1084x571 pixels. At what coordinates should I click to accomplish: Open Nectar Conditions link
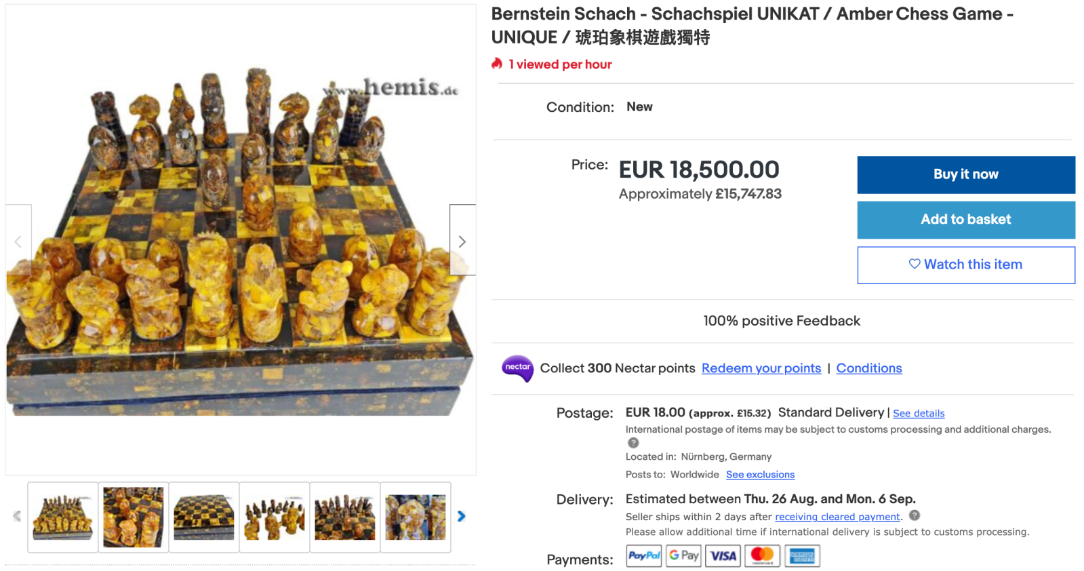pos(869,368)
